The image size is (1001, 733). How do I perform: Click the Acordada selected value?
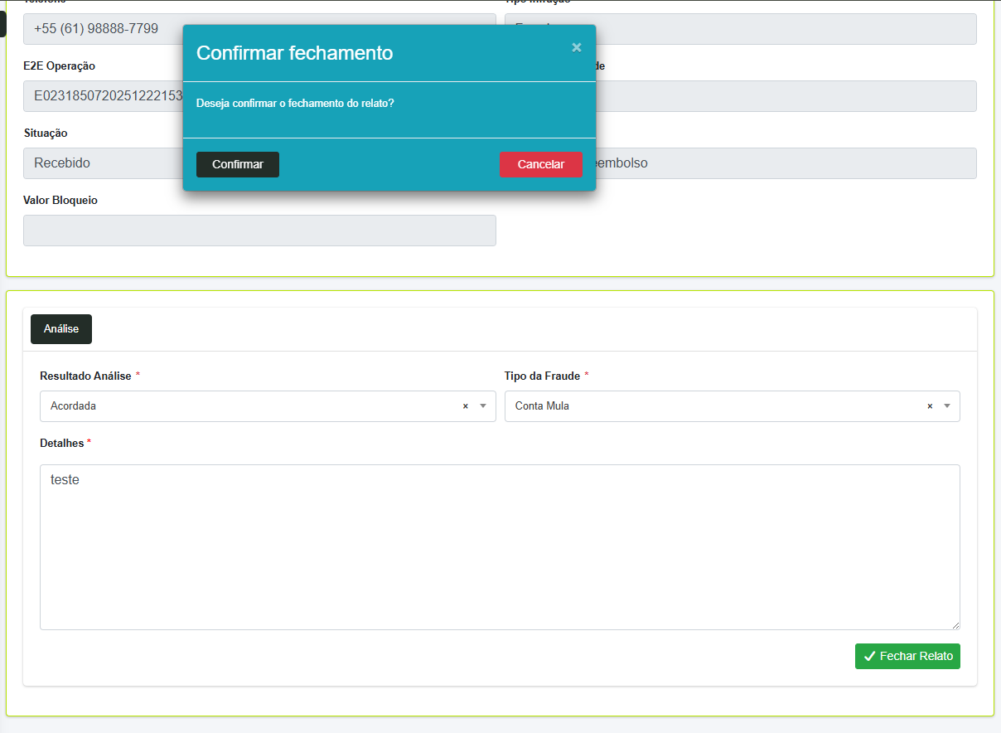pyautogui.click(x=73, y=406)
